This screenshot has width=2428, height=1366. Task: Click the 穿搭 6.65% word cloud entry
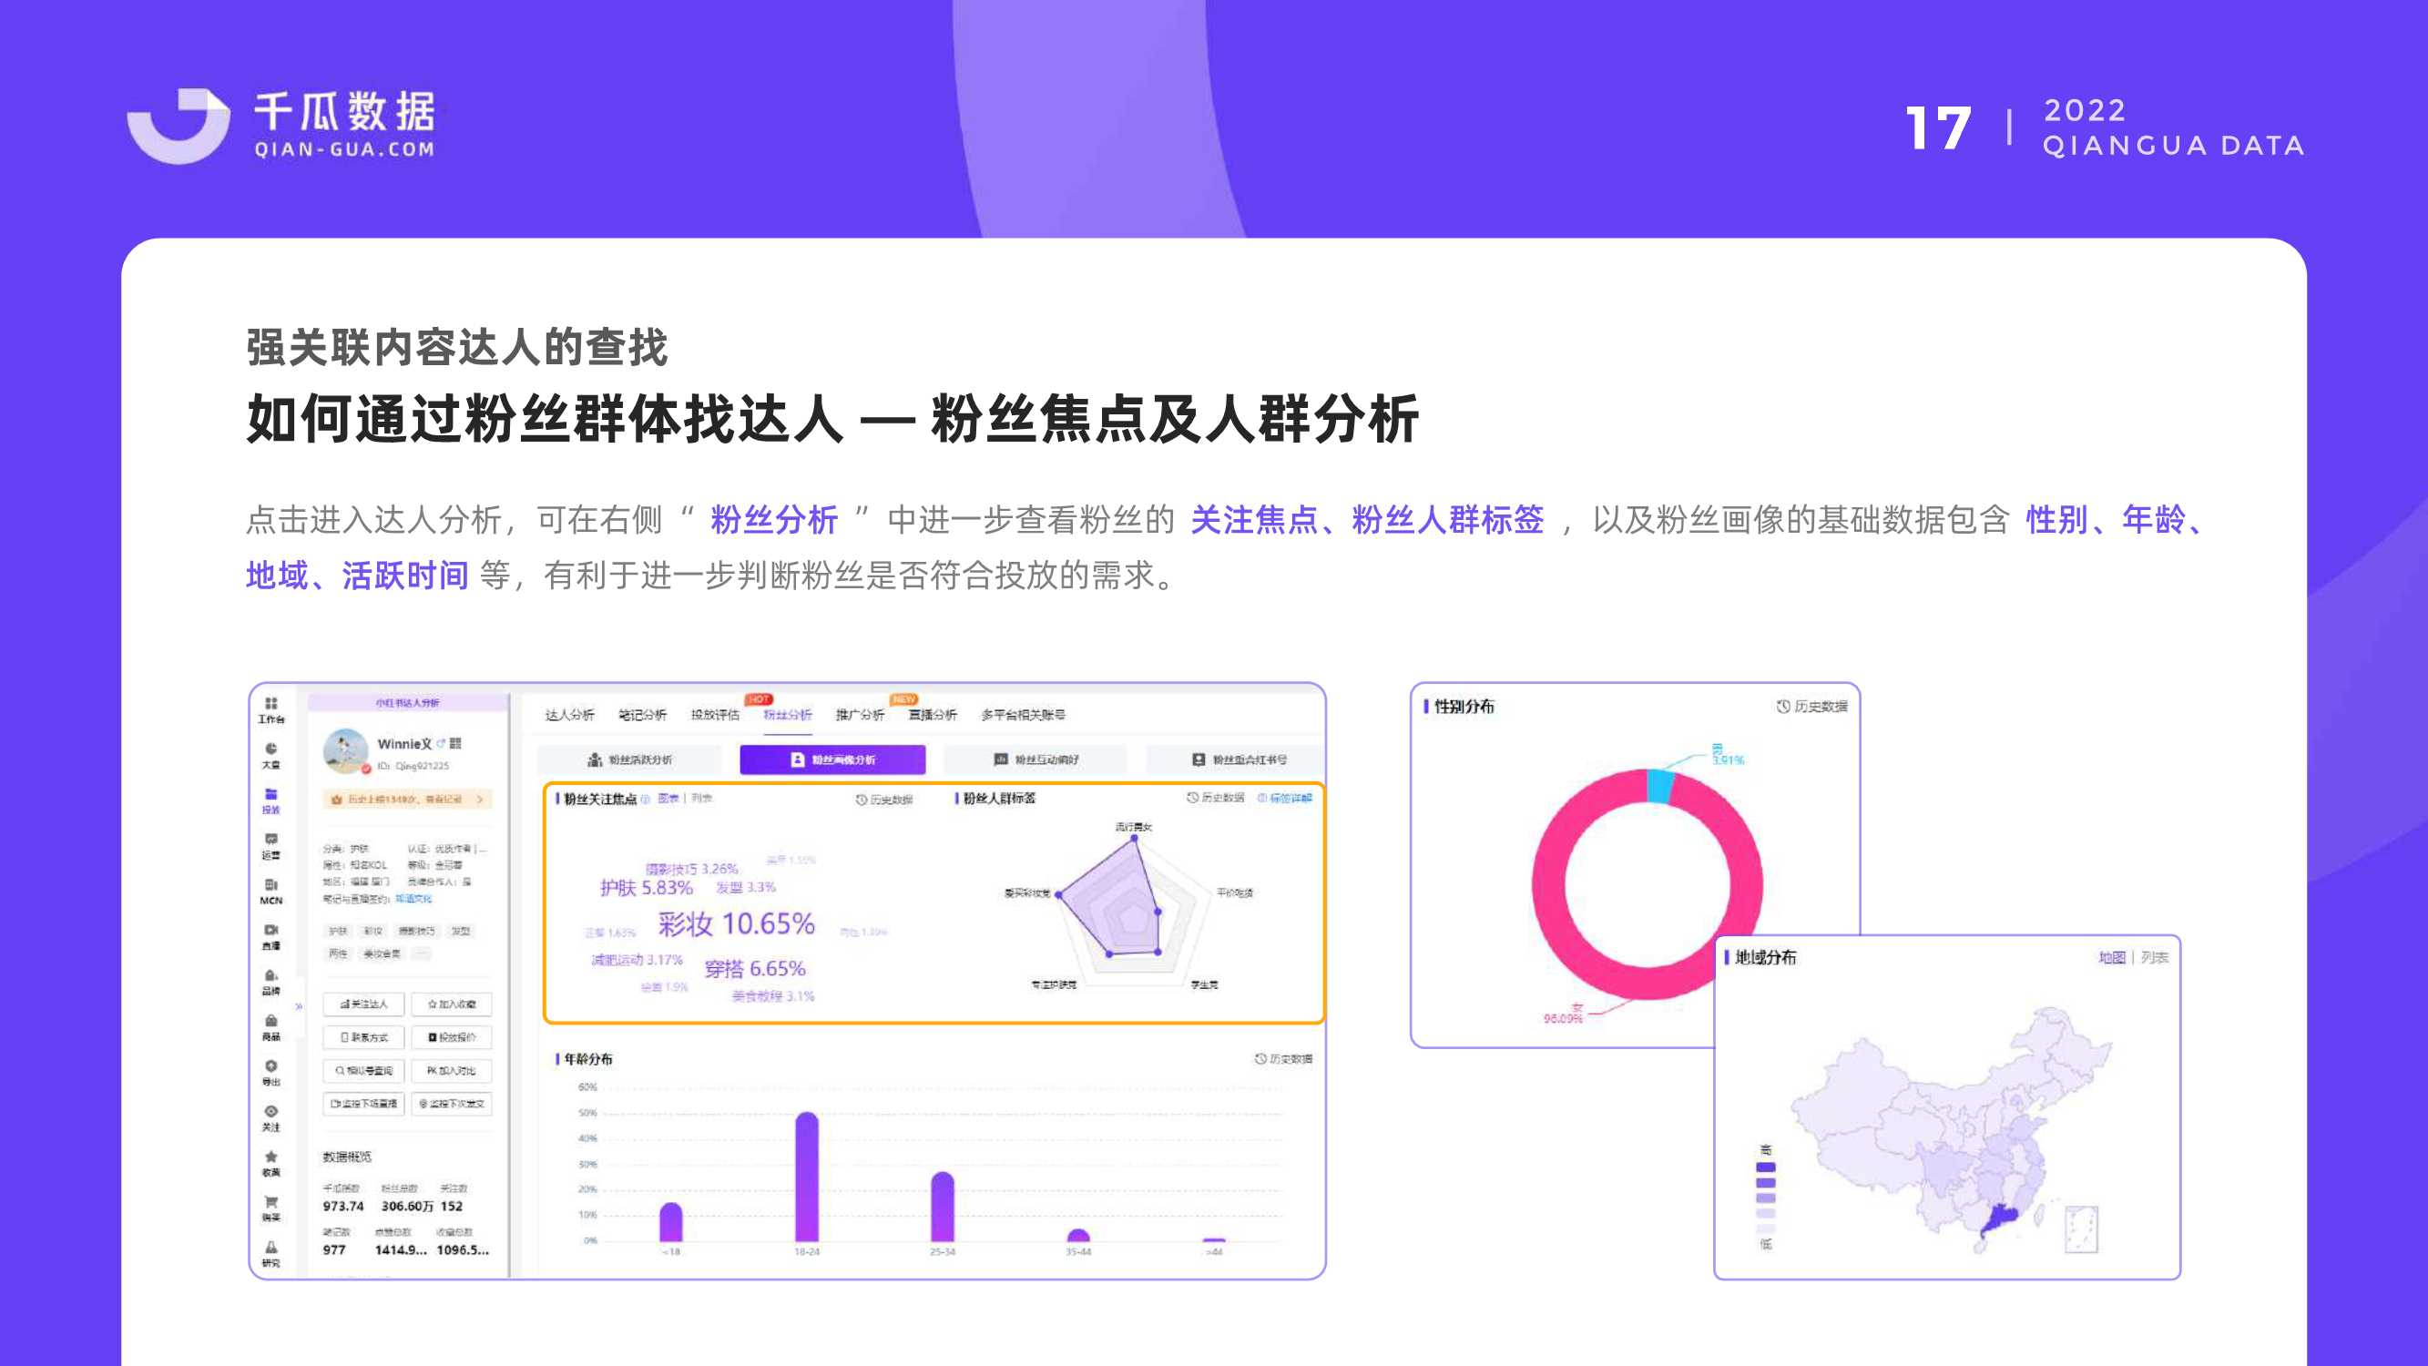[755, 969]
